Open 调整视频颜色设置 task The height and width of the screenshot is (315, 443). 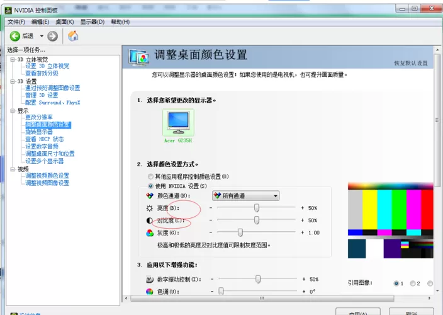pyautogui.click(x=47, y=176)
